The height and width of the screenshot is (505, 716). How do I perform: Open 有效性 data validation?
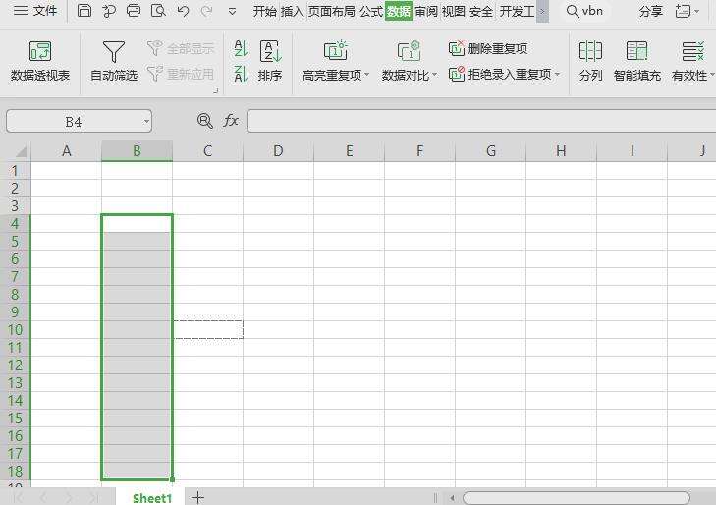point(692,61)
